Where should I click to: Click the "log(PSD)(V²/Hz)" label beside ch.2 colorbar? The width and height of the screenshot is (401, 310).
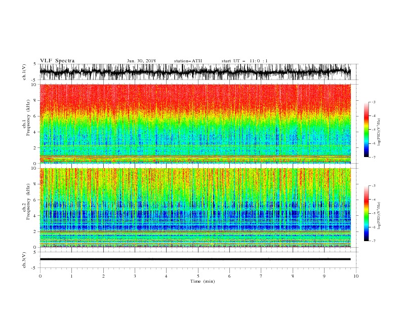(x=379, y=215)
